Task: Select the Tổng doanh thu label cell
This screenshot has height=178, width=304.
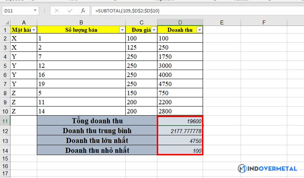Action: click(x=97, y=121)
